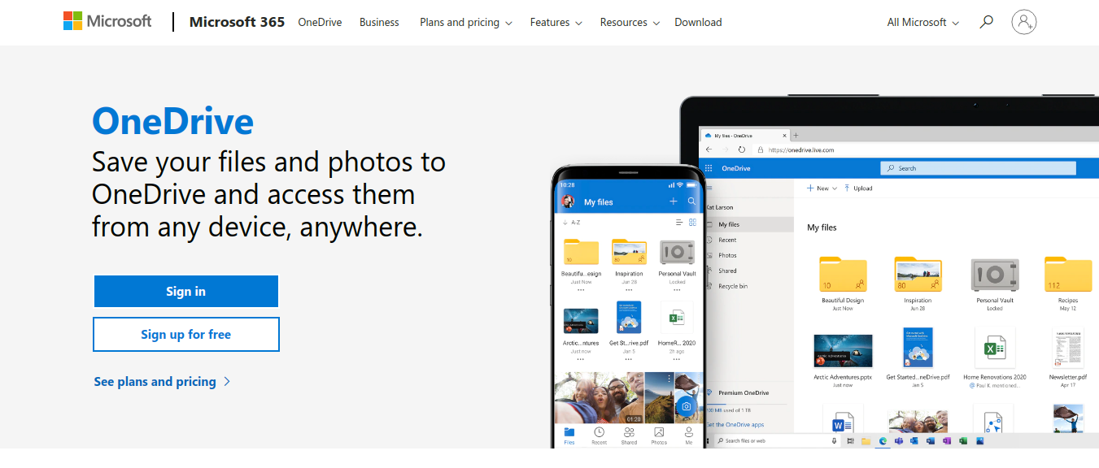Select the Personal Vault safe icon on laptop
This screenshot has height=468, width=1099.
tap(995, 275)
